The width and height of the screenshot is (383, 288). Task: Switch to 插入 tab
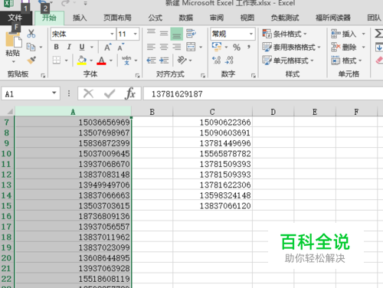pos(80,18)
